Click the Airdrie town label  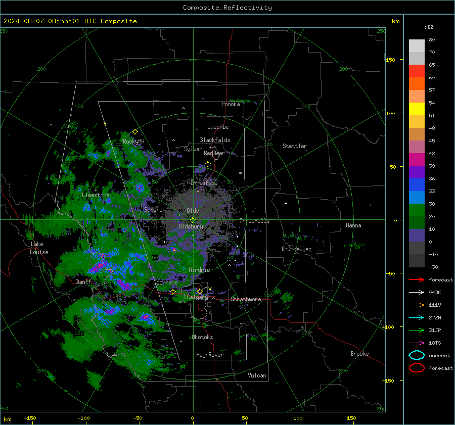pos(199,270)
